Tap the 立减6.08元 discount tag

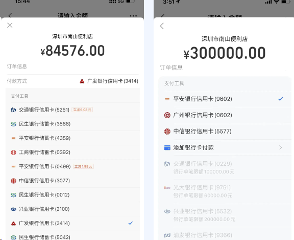coord(82,110)
